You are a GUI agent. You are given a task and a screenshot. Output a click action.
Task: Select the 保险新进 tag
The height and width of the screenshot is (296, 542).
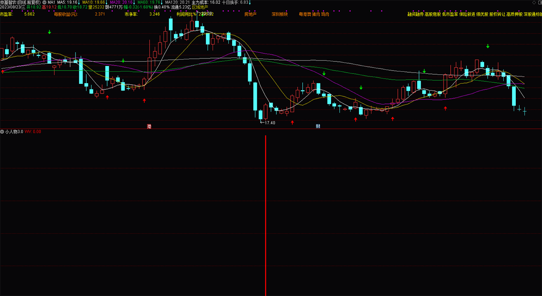[467, 14]
